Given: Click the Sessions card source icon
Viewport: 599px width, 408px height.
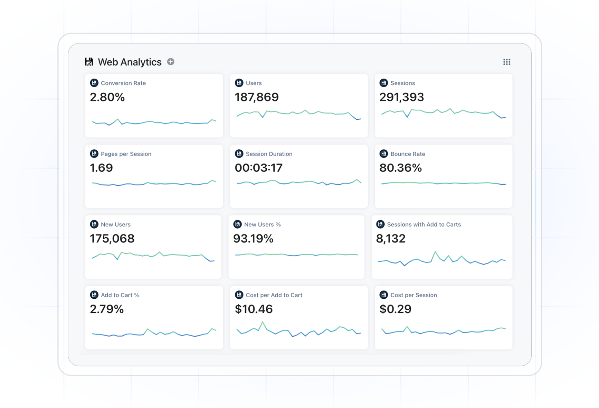Looking at the screenshot, I should tap(383, 83).
